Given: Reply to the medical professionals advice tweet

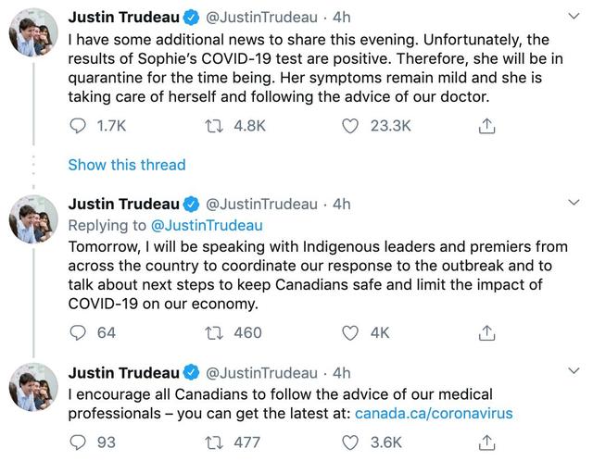Looking at the screenshot, I should 78,442.
